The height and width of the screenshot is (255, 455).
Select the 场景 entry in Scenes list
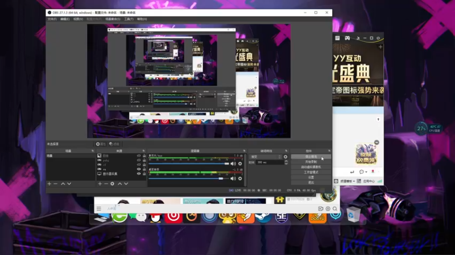click(71, 156)
